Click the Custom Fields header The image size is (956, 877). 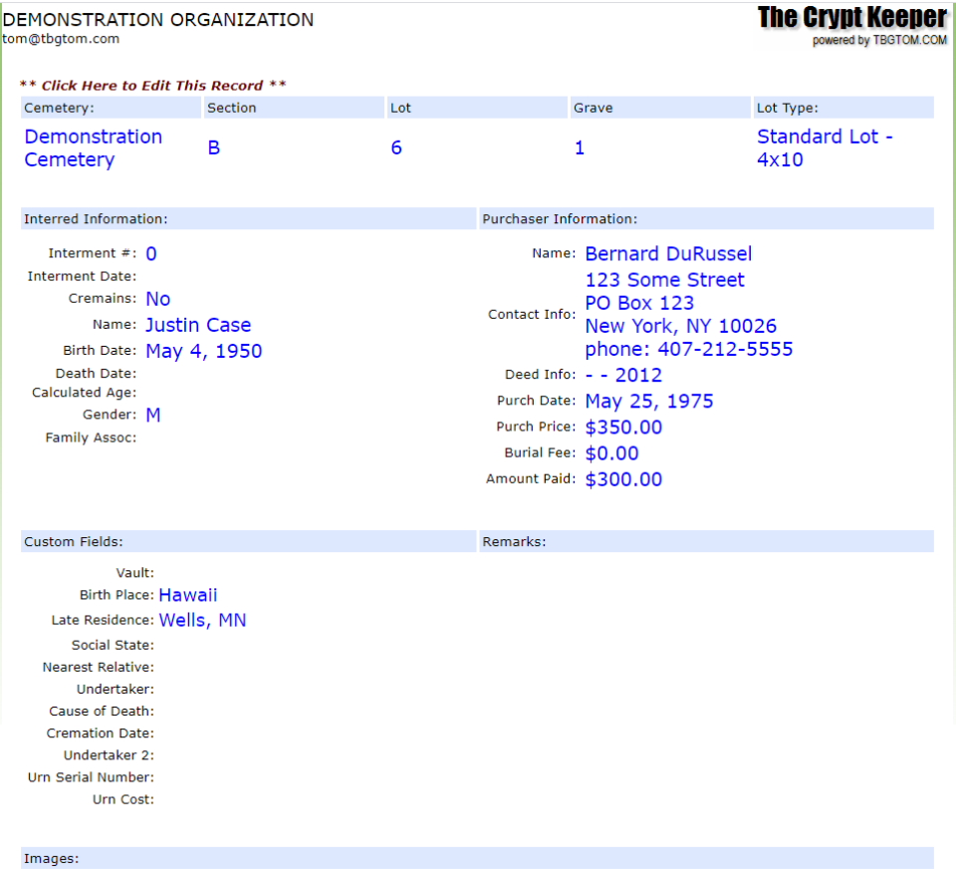click(248, 541)
